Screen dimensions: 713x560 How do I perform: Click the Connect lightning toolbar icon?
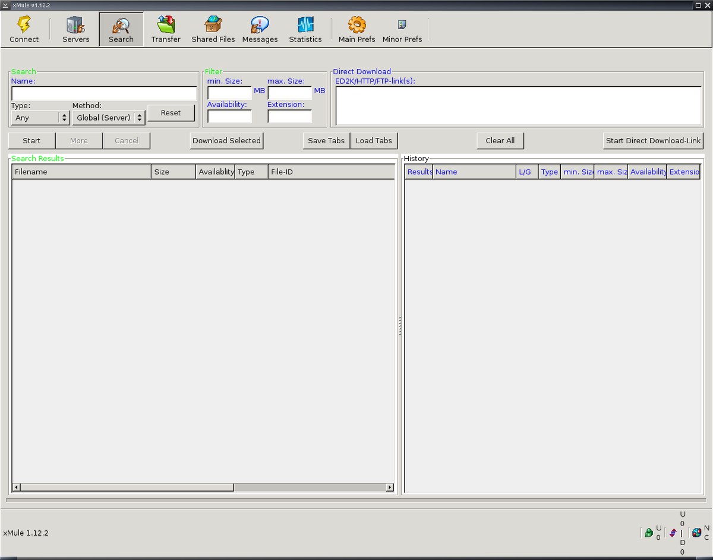(x=24, y=29)
